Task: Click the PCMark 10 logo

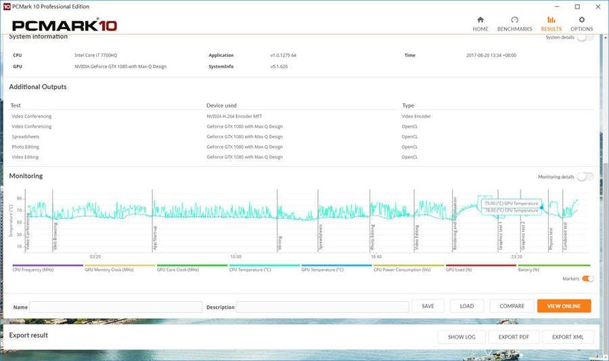Action: [x=65, y=26]
